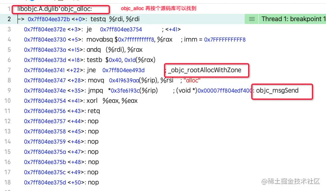Viewport: 326px width, 191px height.
Task: Click jump target 0x7ff804ee3754 on line 3
Action: tap(121, 29)
